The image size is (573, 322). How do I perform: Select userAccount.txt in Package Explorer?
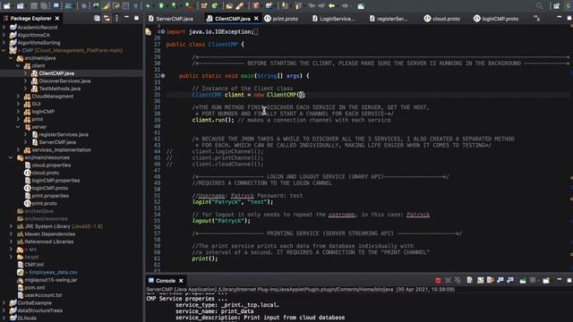pyautogui.click(x=43, y=295)
